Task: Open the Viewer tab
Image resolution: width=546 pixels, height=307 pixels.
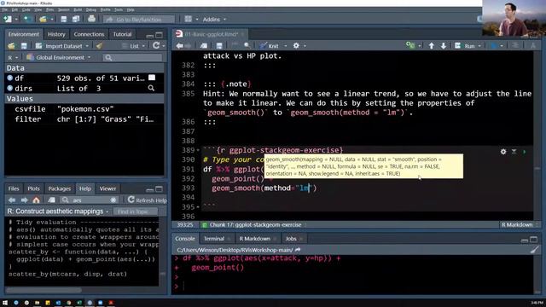Action: pyautogui.click(x=107, y=188)
